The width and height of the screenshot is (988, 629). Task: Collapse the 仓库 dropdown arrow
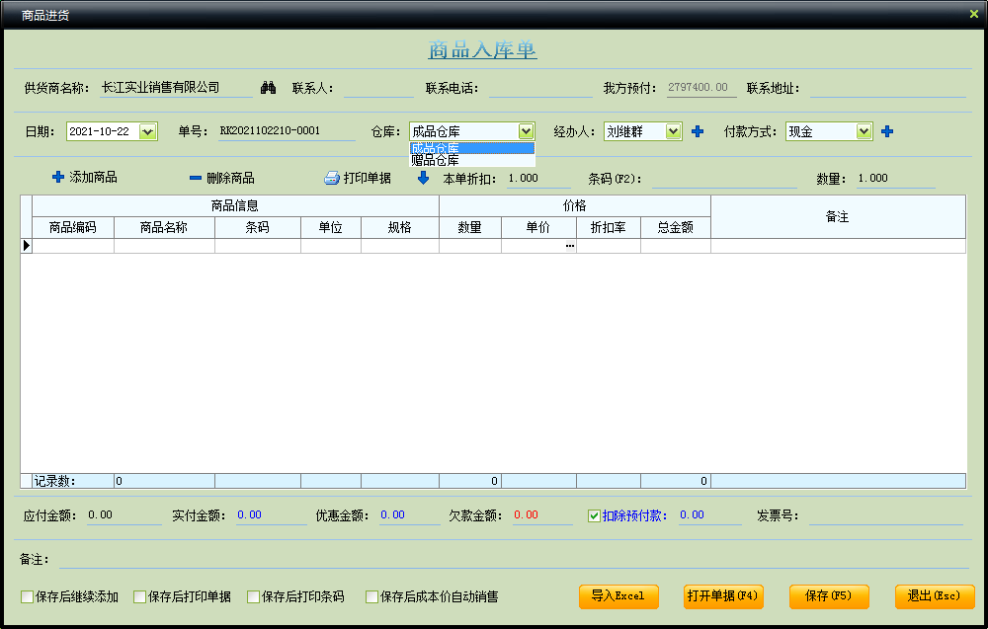[527, 131]
